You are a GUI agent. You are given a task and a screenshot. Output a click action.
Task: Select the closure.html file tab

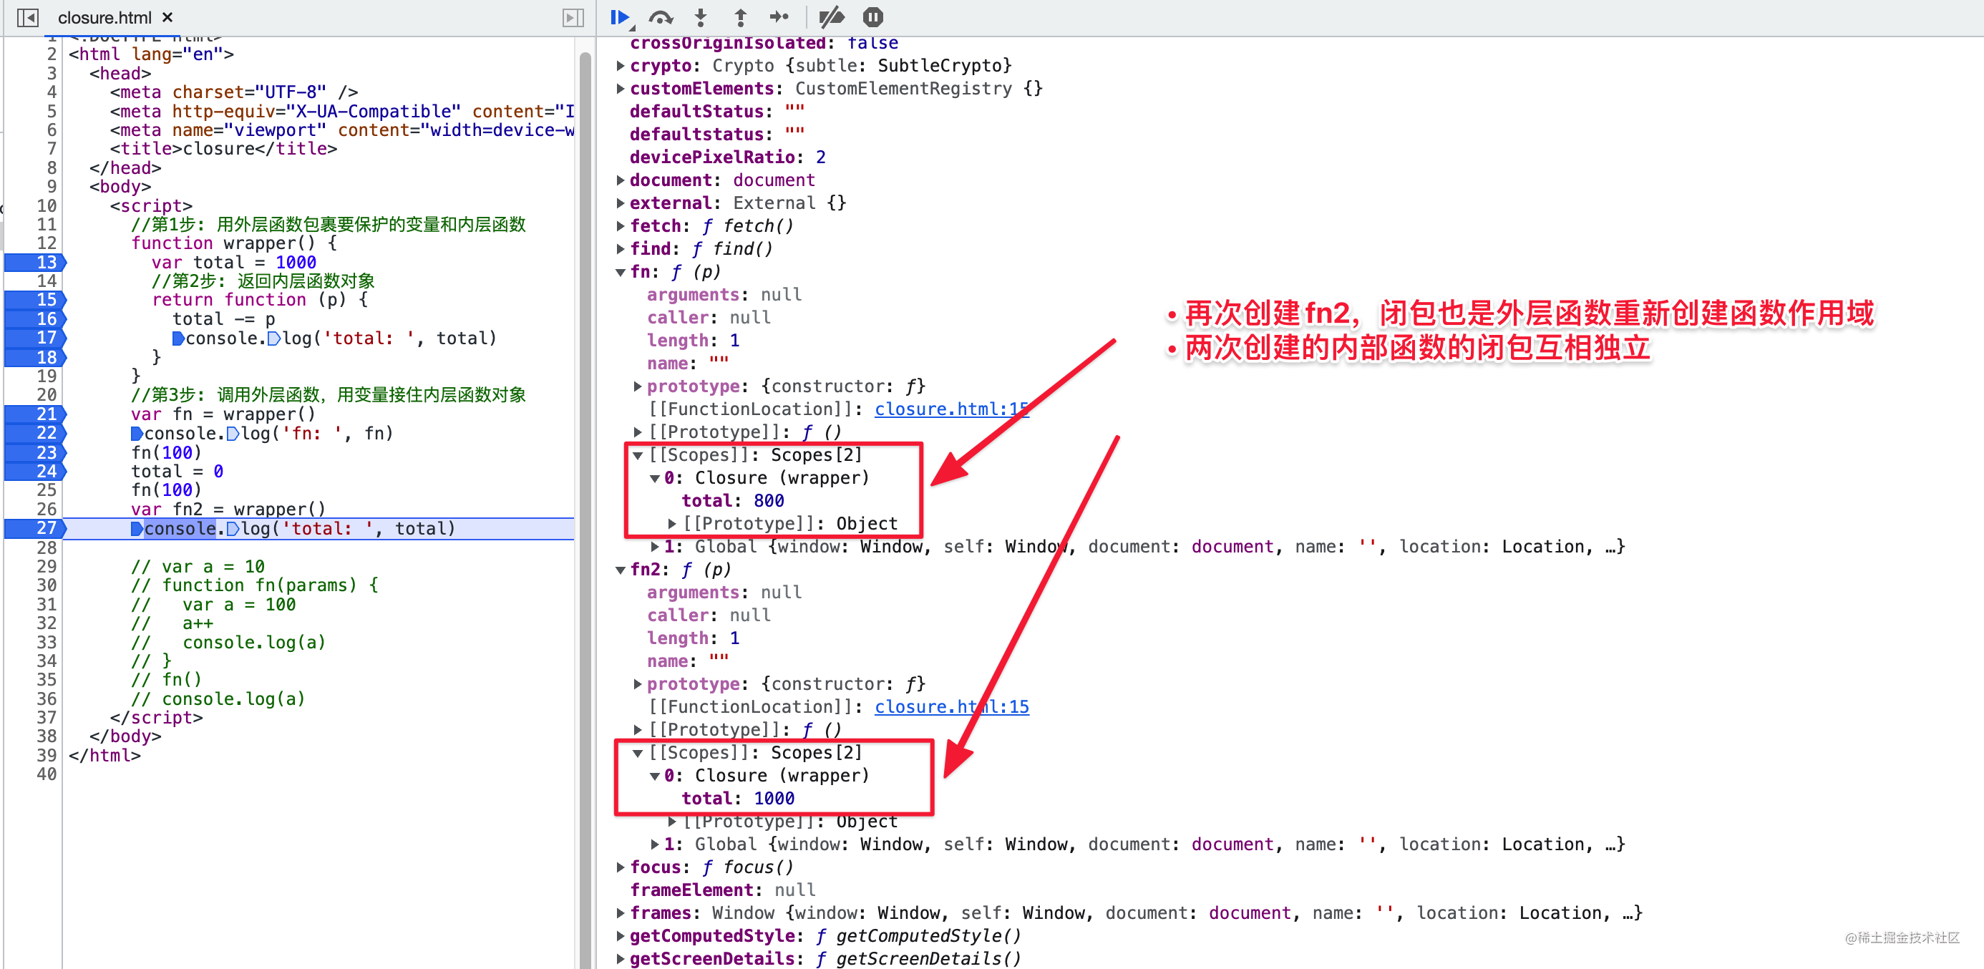pos(104,17)
